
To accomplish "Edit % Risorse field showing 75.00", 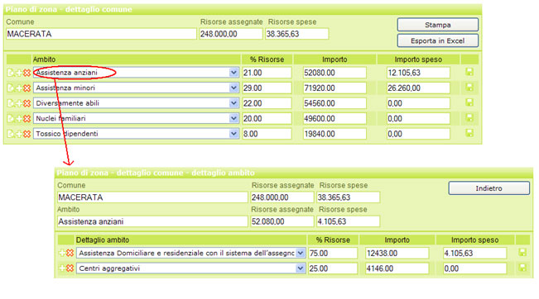I will coord(333,253).
